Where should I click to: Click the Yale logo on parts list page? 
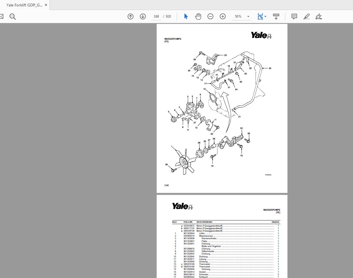point(183,206)
